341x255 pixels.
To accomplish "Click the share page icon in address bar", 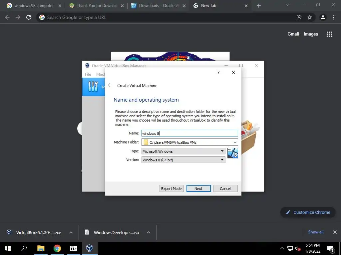I will [x=299, y=17].
